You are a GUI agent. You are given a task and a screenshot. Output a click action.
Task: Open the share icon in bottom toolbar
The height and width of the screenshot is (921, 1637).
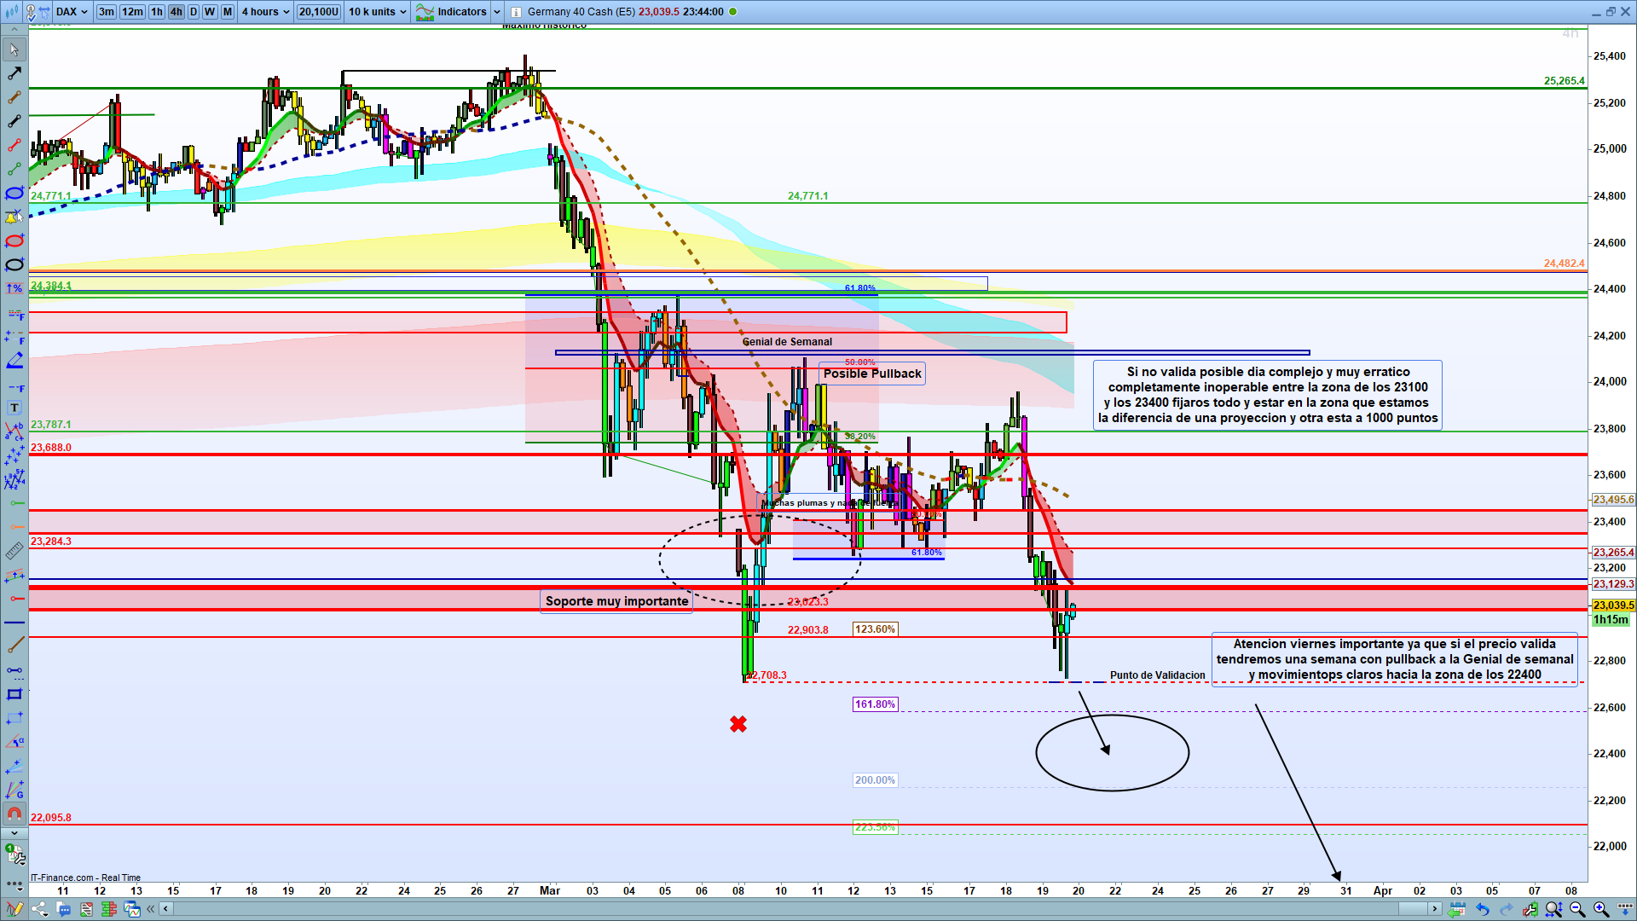pos(39,909)
